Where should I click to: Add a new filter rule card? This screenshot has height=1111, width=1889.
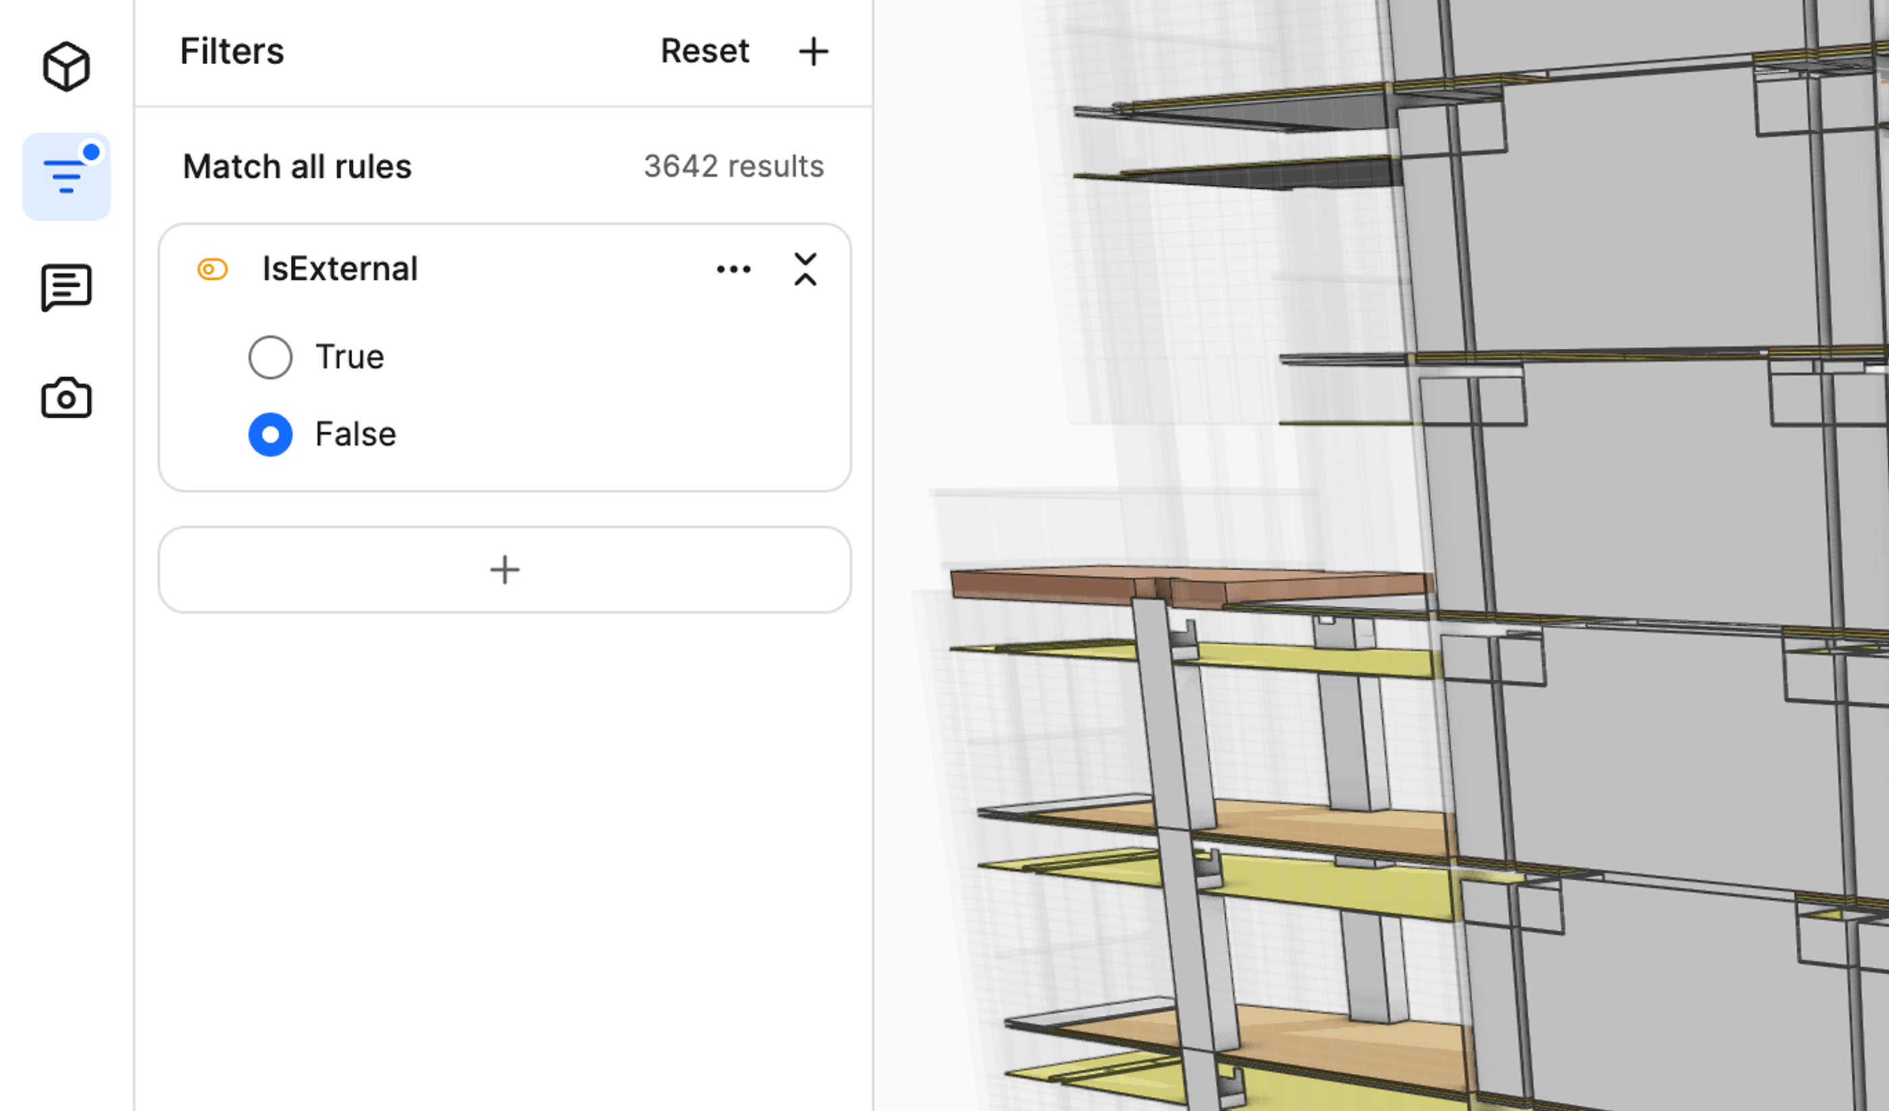coord(505,570)
